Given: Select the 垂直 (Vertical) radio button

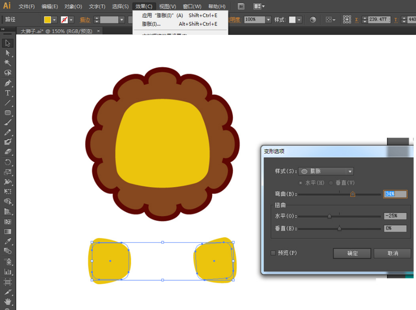Looking at the screenshot, I should pos(331,183).
